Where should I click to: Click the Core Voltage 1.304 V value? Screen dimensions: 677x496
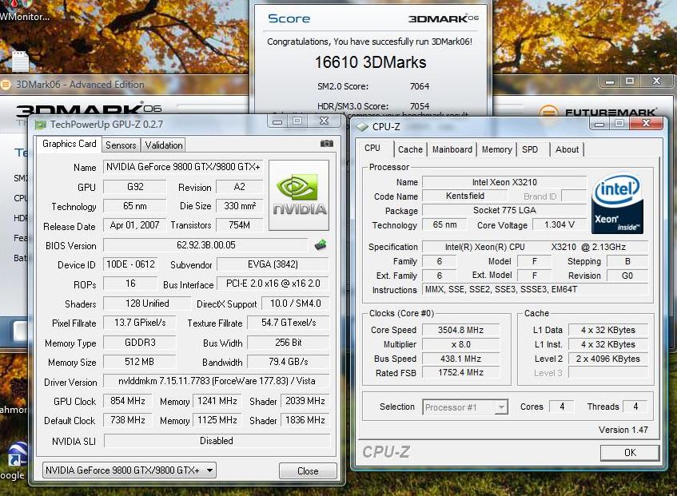click(560, 224)
